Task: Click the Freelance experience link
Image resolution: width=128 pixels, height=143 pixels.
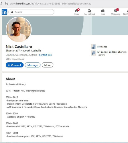Action: [102, 47]
